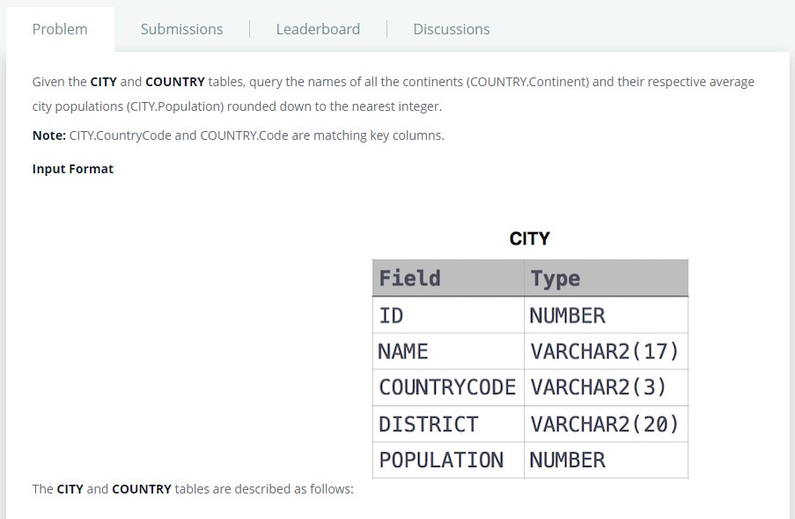Click the NUMBER type in ID row
Image resolution: width=795 pixels, height=519 pixels.
pos(568,315)
